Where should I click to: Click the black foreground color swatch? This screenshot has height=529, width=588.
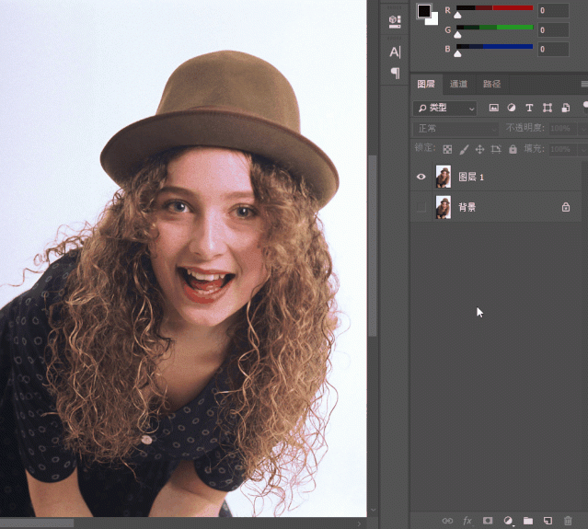[423, 11]
